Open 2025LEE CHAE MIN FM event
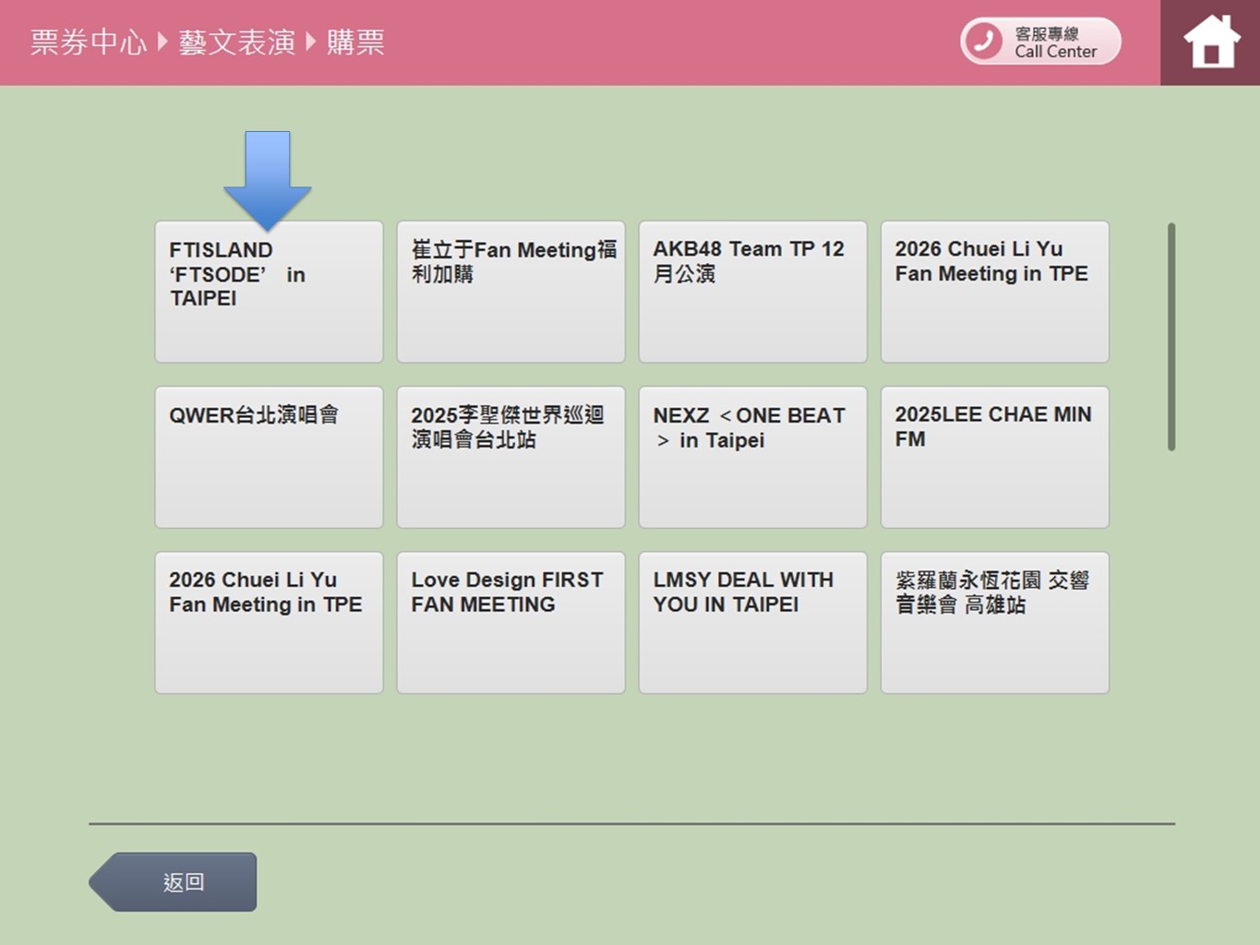The height and width of the screenshot is (945, 1260). 994,457
